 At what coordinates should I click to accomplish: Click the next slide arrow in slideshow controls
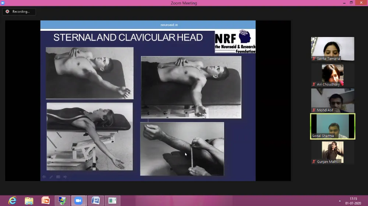[x=65, y=177]
